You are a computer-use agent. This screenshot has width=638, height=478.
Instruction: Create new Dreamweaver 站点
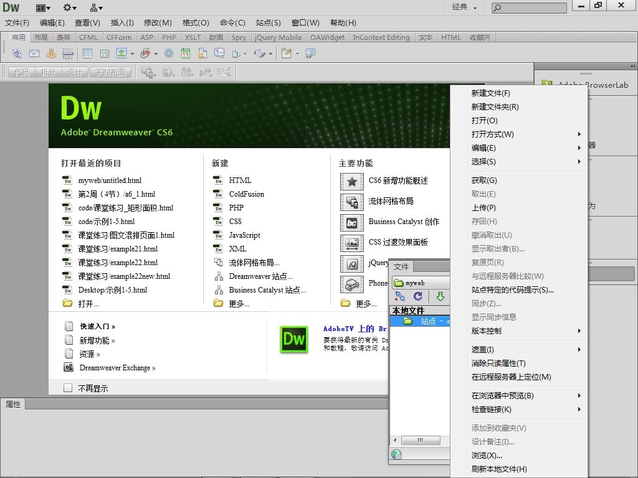coord(261,276)
